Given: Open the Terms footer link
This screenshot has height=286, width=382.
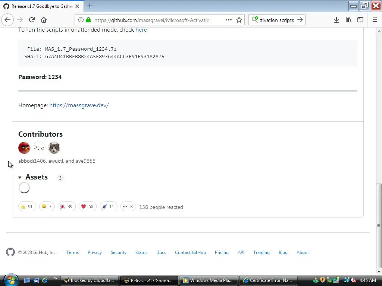Looking at the screenshot, I should (x=73, y=252).
